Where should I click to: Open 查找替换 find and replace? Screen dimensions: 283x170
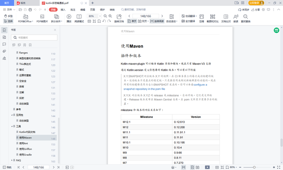246,18
